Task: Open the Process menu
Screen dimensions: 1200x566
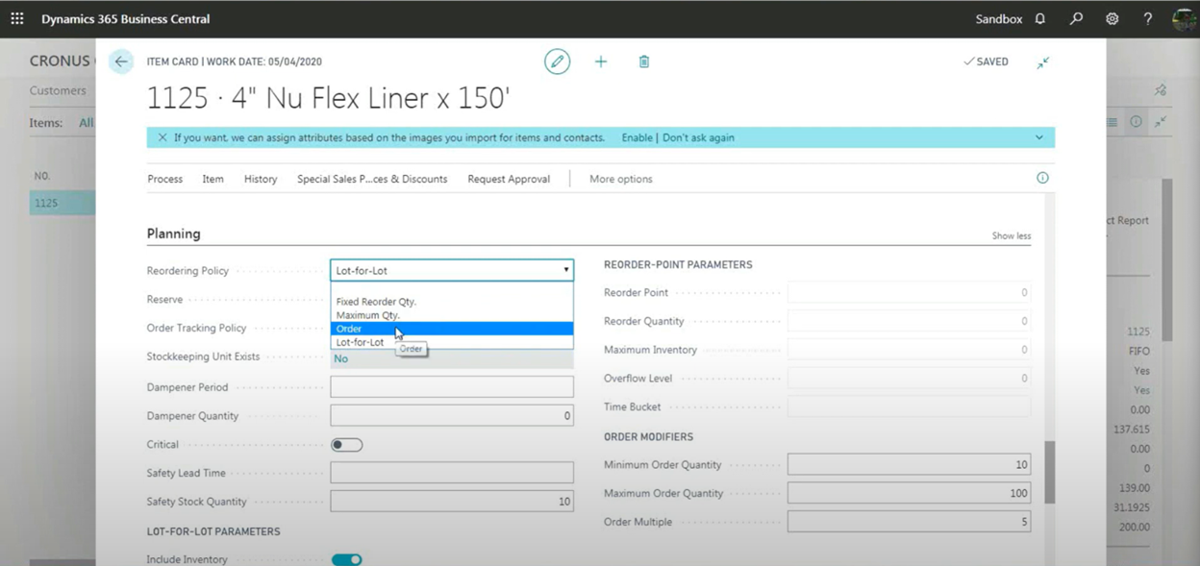Action: pyautogui.click(x=165, y=179)
